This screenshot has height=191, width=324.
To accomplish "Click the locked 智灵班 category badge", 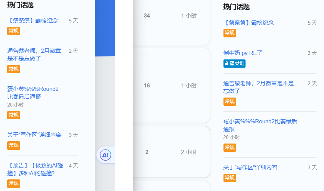I will tap(234, 64).
